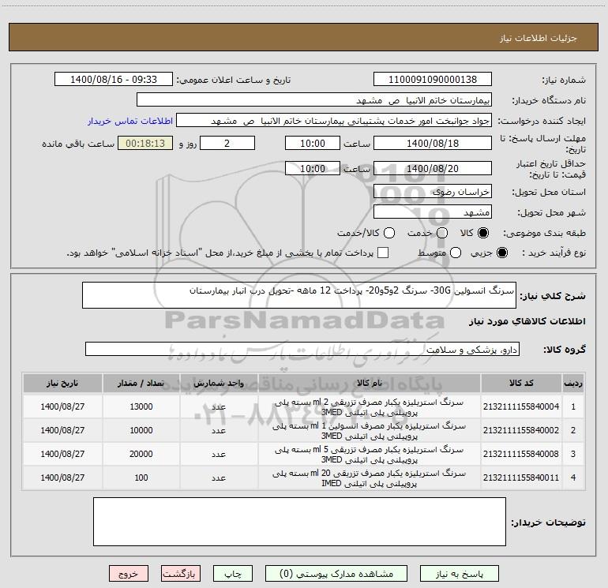Click the need number field 1100091090000138
The image size is (608, 588).
coord(433,80)
